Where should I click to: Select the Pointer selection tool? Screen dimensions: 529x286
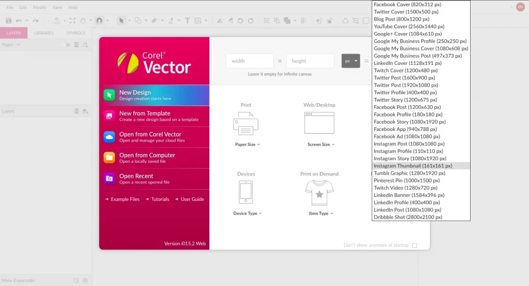click(x=121, y=21)
